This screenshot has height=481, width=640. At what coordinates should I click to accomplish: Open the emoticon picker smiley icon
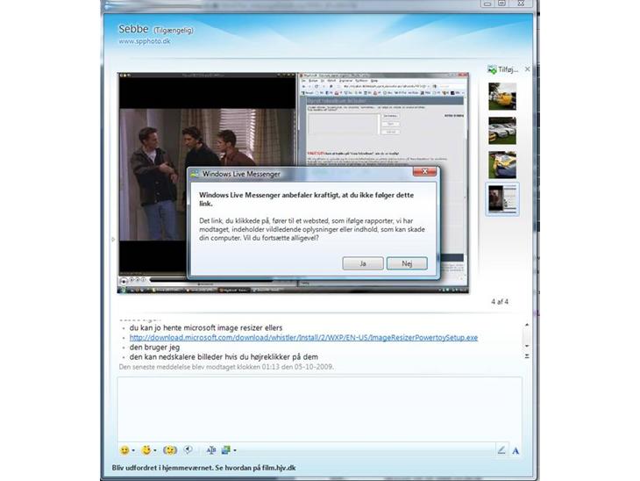coord(124,450)
